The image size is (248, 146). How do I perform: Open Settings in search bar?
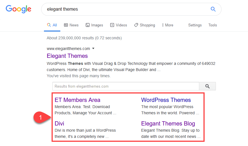pos(195,25)
